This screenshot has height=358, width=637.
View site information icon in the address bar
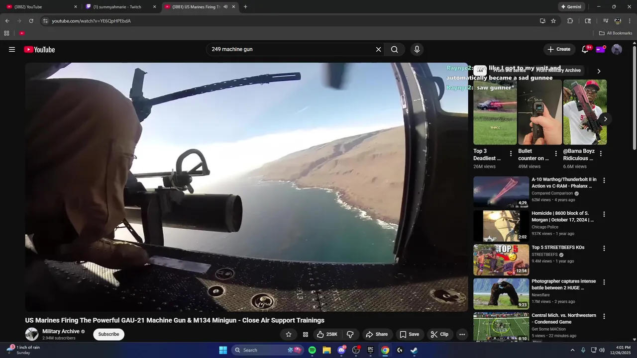[45, 21]
